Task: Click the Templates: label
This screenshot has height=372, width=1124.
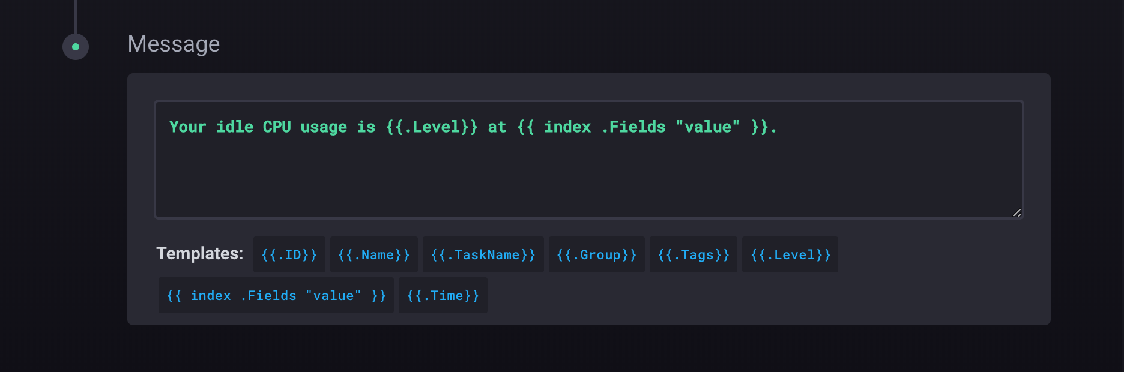Action: pyautogui.click(x=199, y=254)
